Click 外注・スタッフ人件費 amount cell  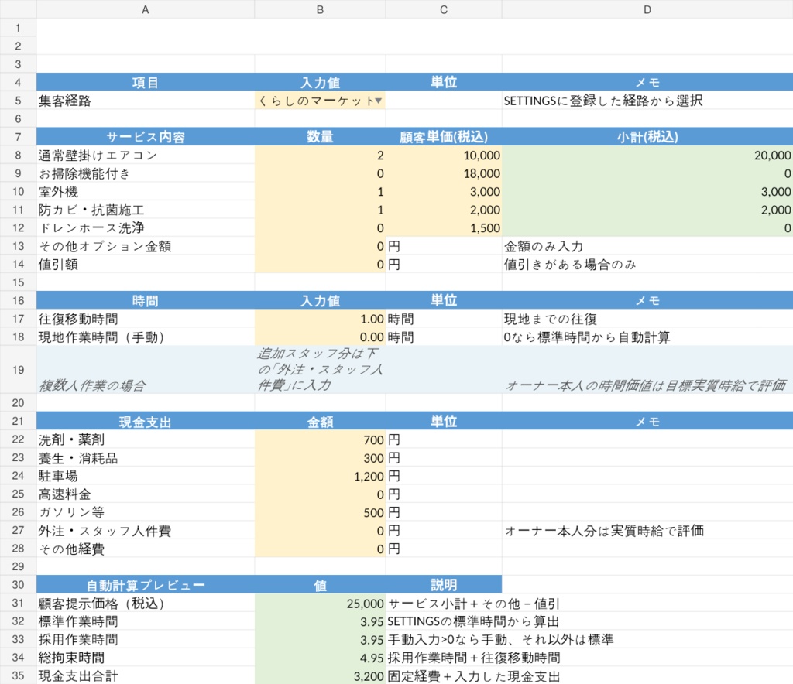(x=320, y=531)
